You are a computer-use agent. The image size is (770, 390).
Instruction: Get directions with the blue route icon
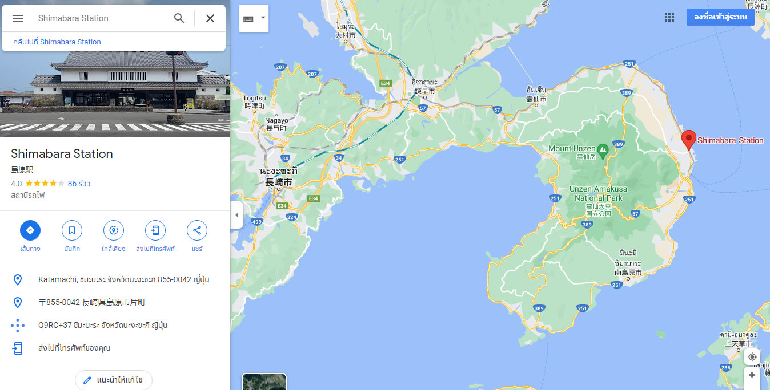pyautogui.click(x=30, y=230)
